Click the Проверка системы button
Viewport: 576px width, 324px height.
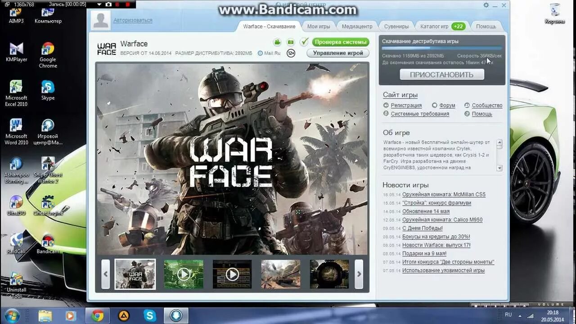341,42
